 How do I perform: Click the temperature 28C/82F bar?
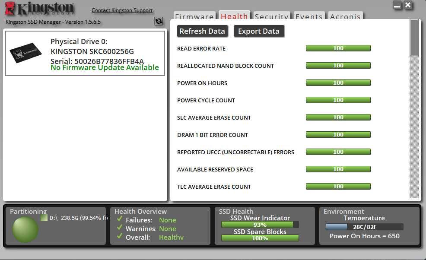(364, 227)
